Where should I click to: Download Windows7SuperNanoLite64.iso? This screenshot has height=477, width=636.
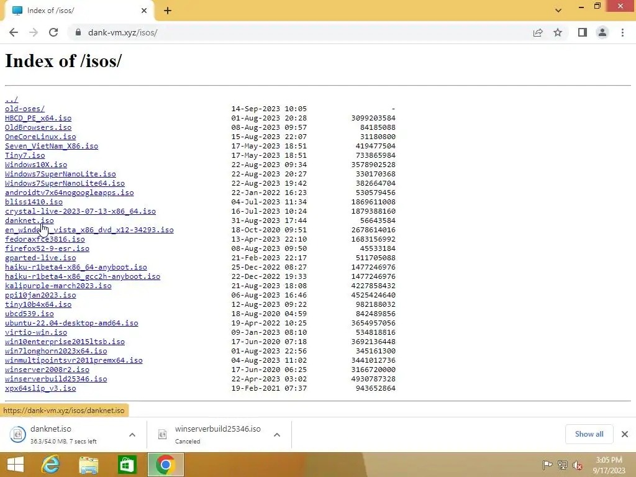click(x=65, y=183)
